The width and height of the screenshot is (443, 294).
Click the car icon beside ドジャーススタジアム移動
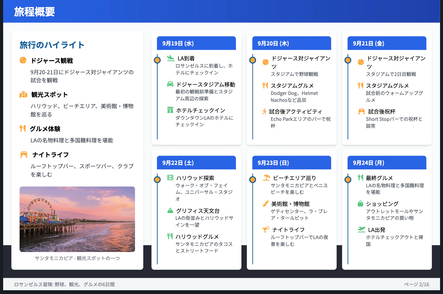[x=170, y=84]
